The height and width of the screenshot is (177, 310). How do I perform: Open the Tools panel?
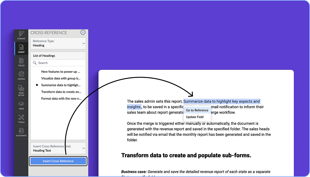point(21,119)
